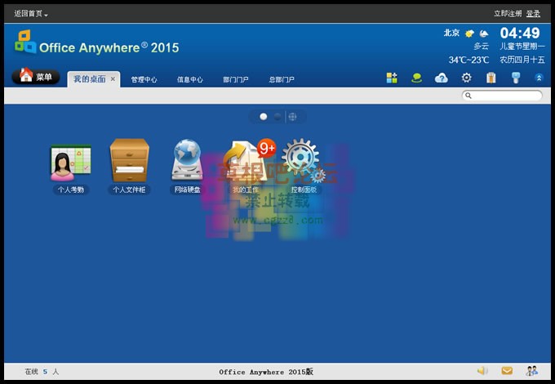Switch to the second desktop page dot
Viewport: 555px width, 384px height.
277,117
